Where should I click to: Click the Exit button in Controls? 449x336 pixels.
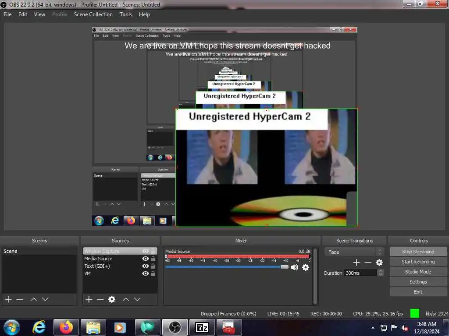[418, 292]
